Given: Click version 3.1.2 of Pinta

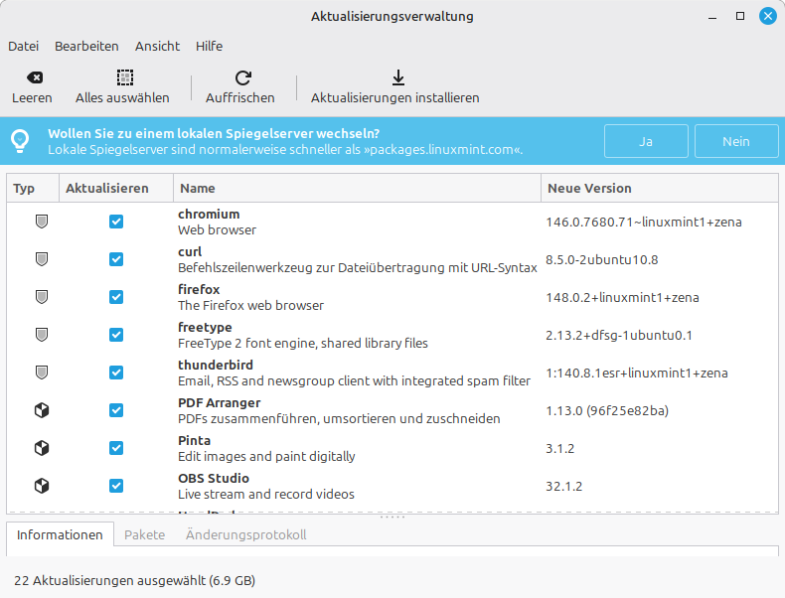Looking at the screenshot, I should pos(559,449).
